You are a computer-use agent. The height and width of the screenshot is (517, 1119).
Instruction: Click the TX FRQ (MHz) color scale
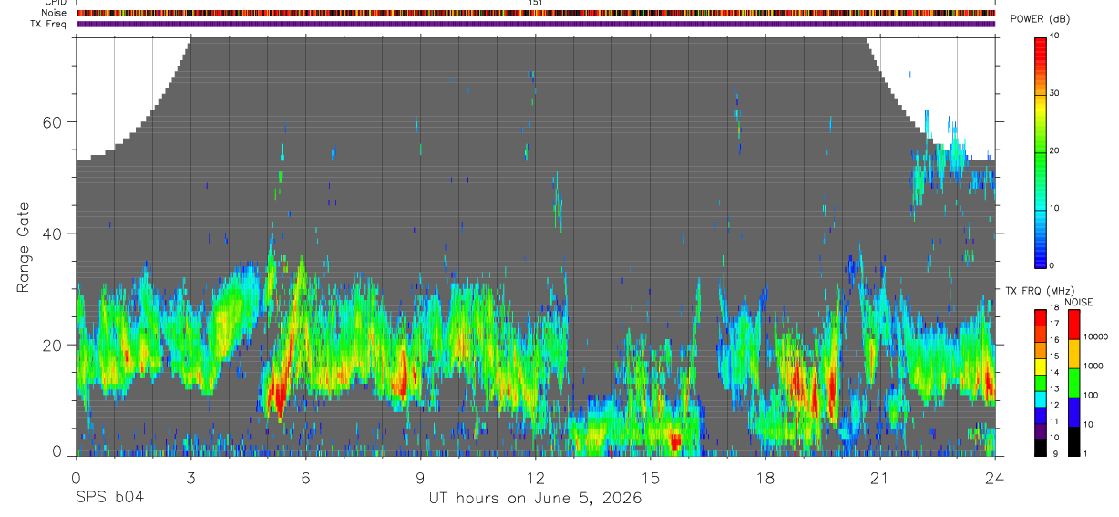click(x=1041, y=382)
